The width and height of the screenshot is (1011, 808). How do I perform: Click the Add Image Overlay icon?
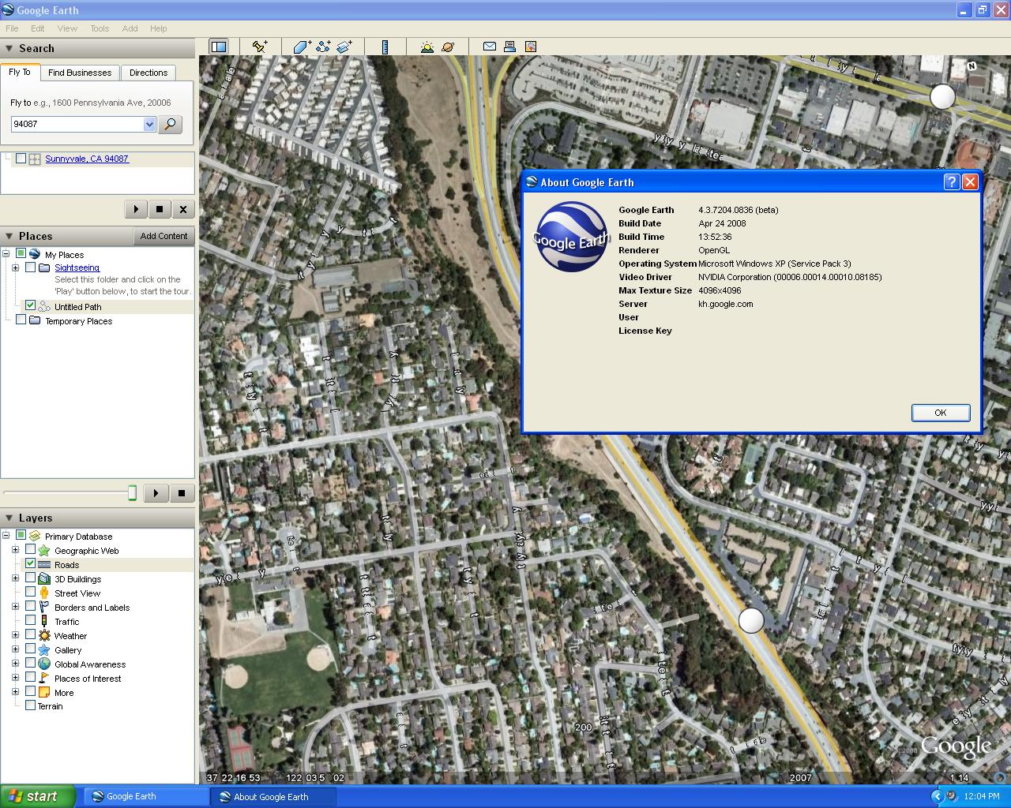[x=344, y=47]
